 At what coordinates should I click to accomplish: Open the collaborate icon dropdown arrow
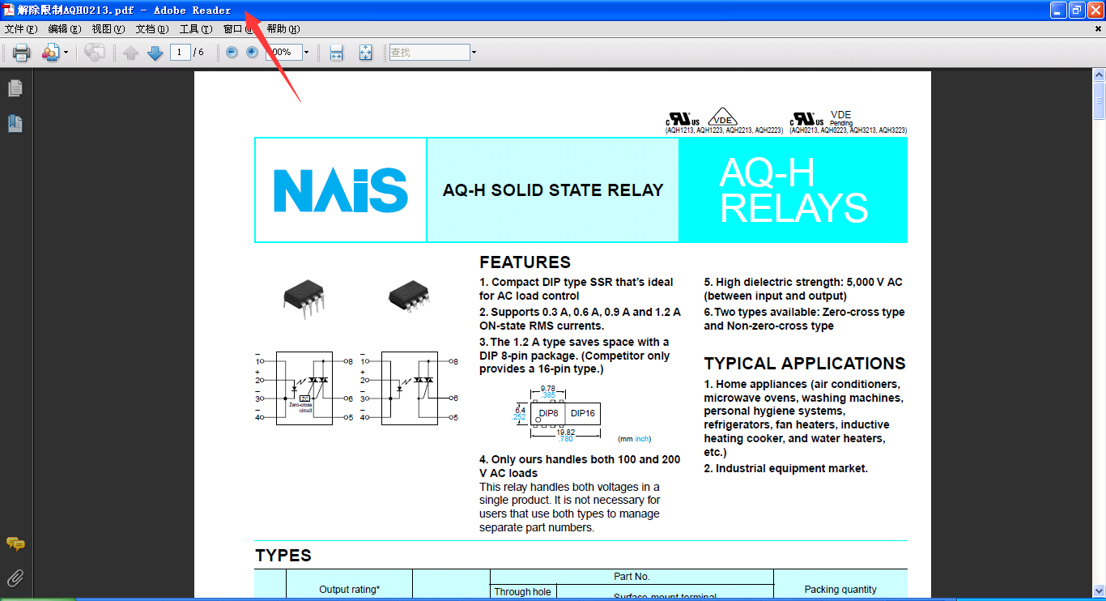tap(66, 53)
